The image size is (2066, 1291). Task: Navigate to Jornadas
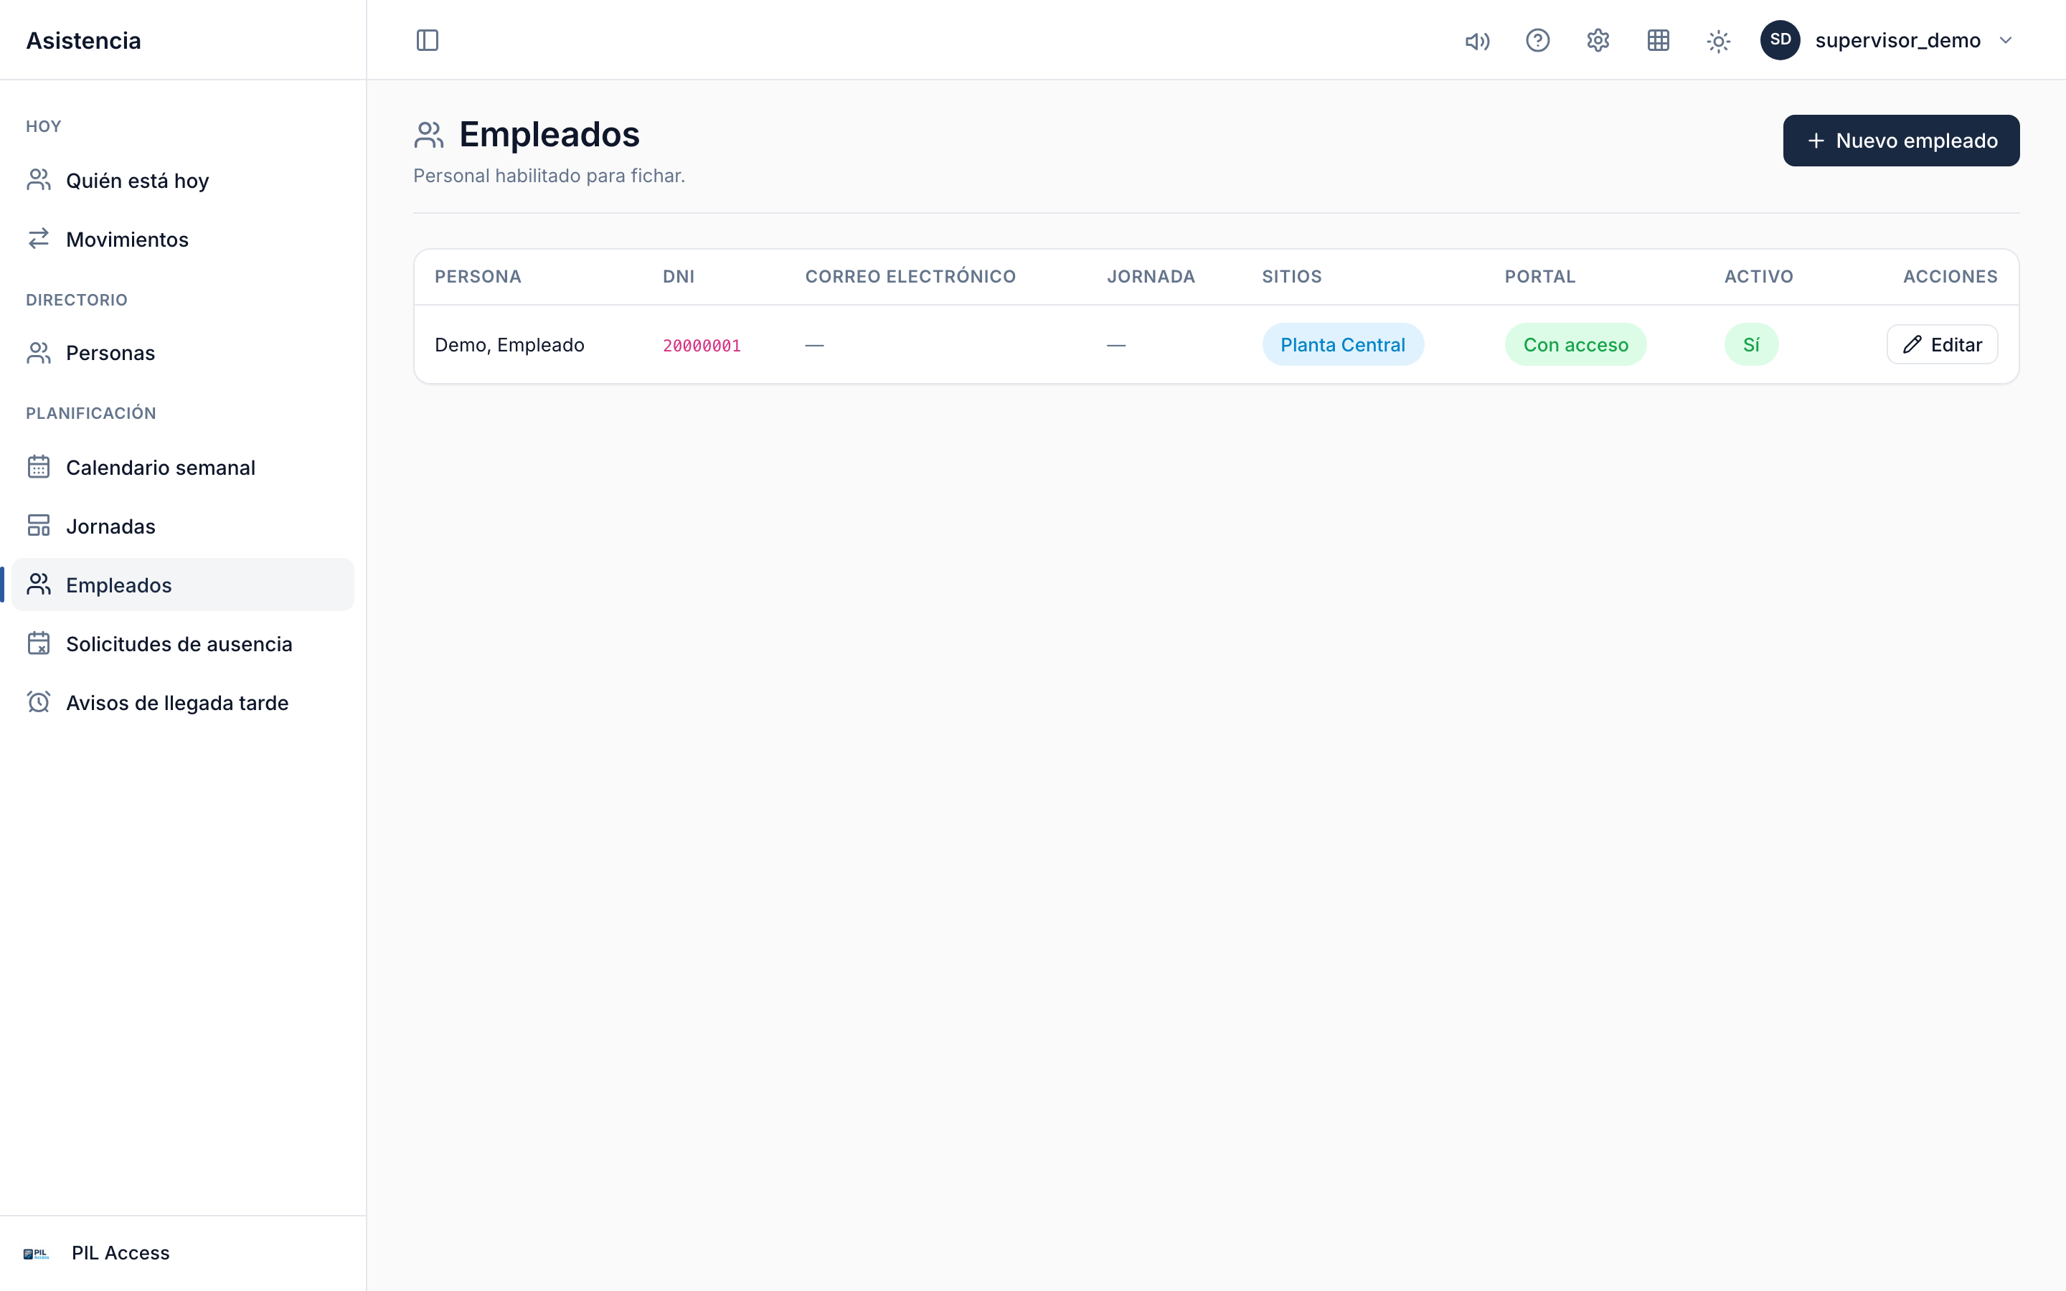(183, 526)
